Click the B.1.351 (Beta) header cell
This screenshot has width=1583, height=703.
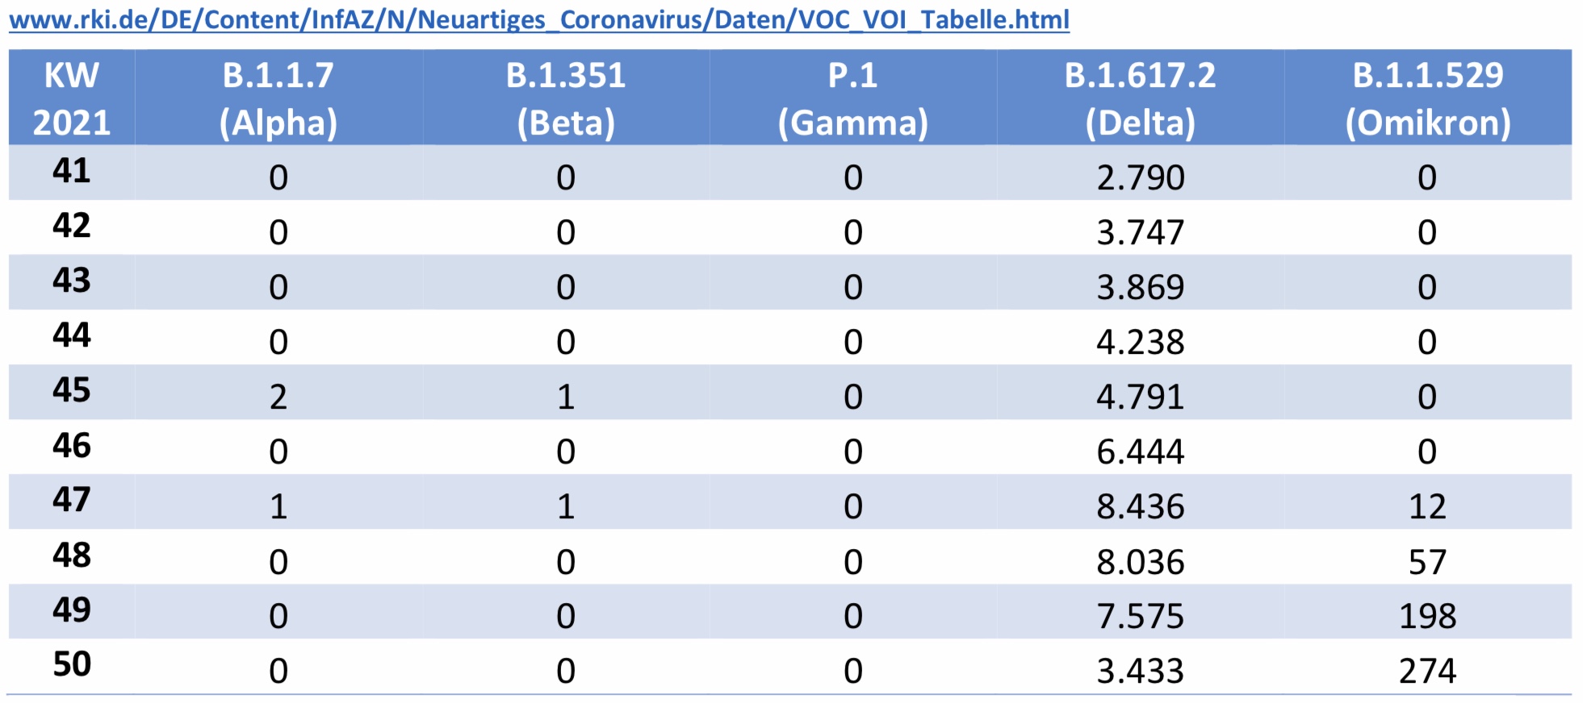click(566, 98)
